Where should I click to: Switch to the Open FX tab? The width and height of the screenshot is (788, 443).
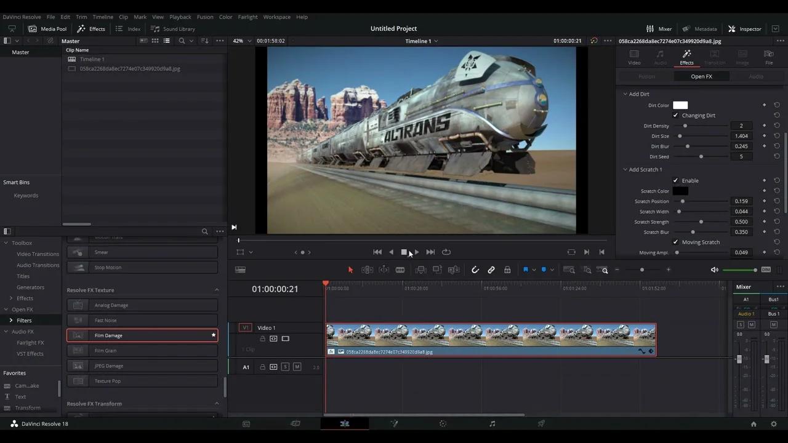[x=701, y=76]
